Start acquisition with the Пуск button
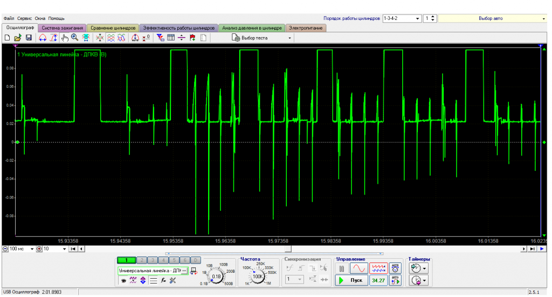The width and height of the screenshot is (552, 297). click(x=351, y=280)
